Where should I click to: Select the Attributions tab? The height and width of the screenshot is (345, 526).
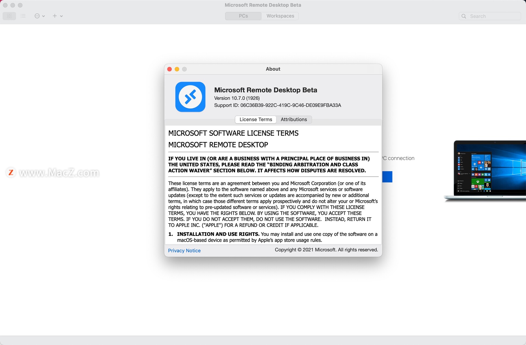[294, 120]
